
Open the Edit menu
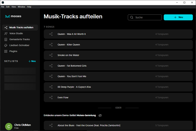pyautogui.click(x=8, y=7)
